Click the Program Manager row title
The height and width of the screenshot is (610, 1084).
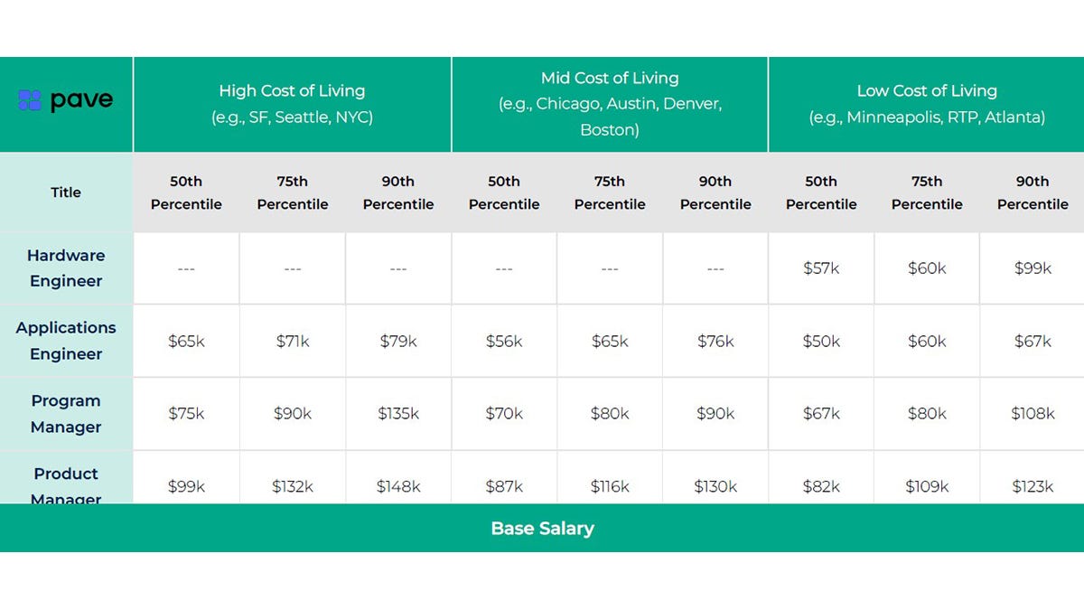[66, 414]
